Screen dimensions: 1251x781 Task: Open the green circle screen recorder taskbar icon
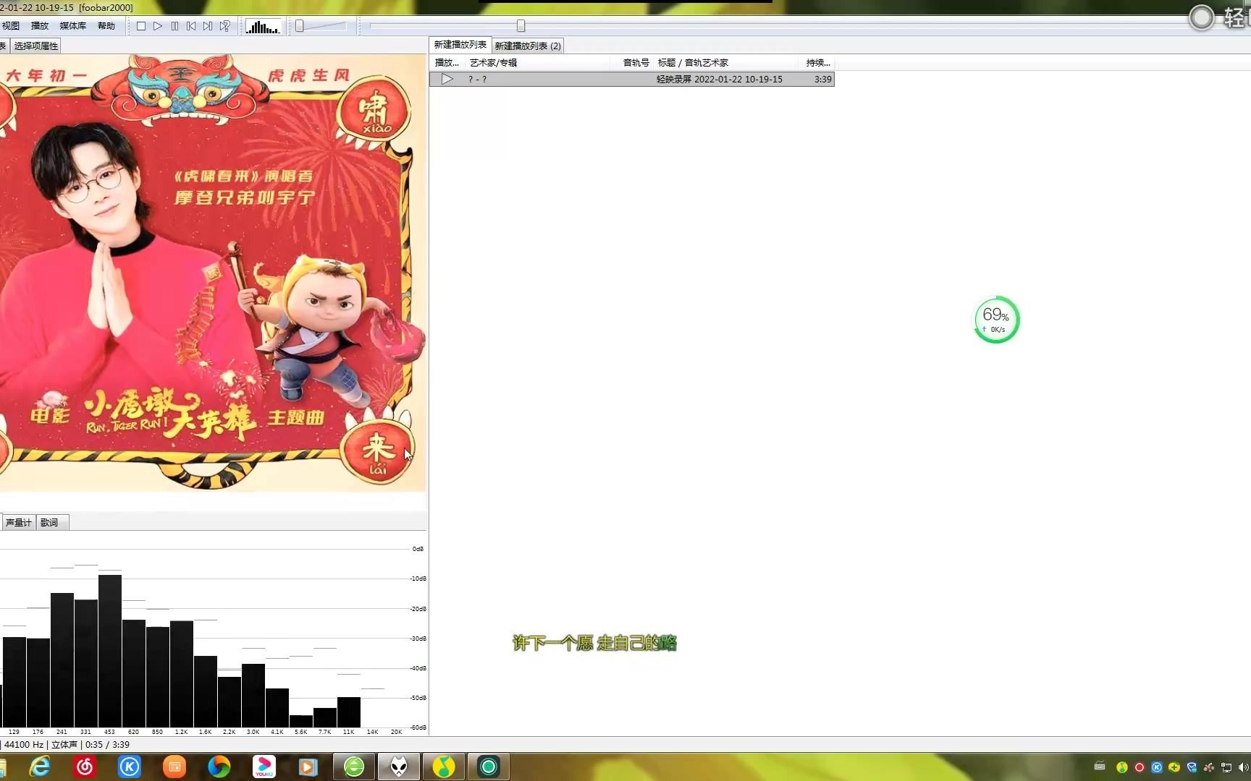tap(489, 767)
